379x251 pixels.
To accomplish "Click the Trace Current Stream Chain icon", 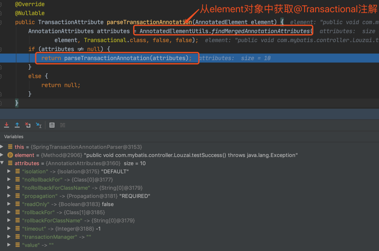I will pos(62,125).
